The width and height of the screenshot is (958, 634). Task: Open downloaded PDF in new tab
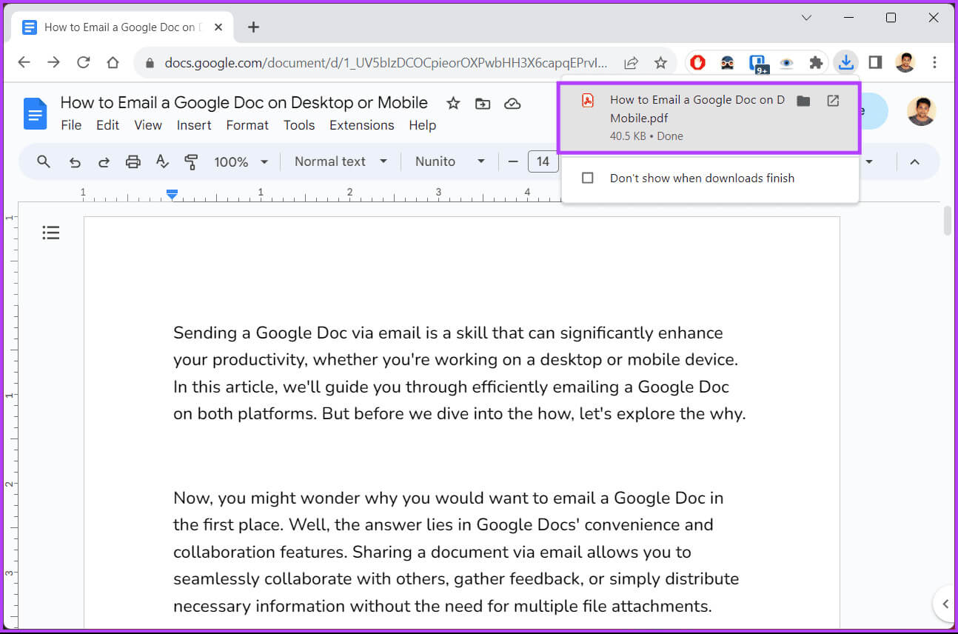pyautogui.click(x=833, y=101)
